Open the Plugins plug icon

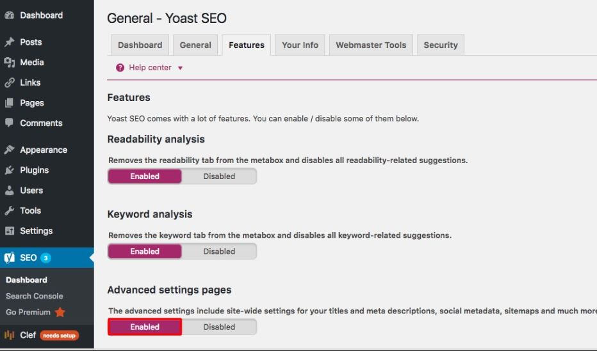[9, 170]
